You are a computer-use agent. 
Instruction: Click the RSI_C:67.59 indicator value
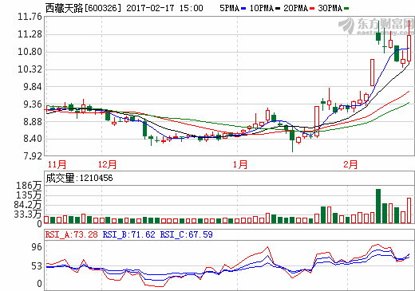click(186, 234)
